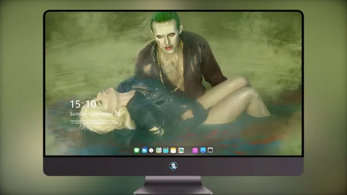Open the pink iTunes music app
Screen dimensions: 347x195
[195, 151]
